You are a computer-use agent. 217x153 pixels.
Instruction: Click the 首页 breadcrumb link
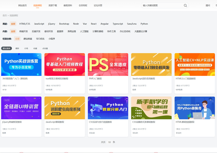pos(5,15)
